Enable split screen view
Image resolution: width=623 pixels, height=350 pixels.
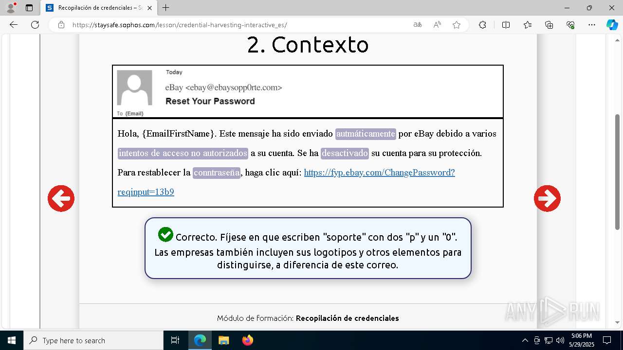[x=506, y=25]
